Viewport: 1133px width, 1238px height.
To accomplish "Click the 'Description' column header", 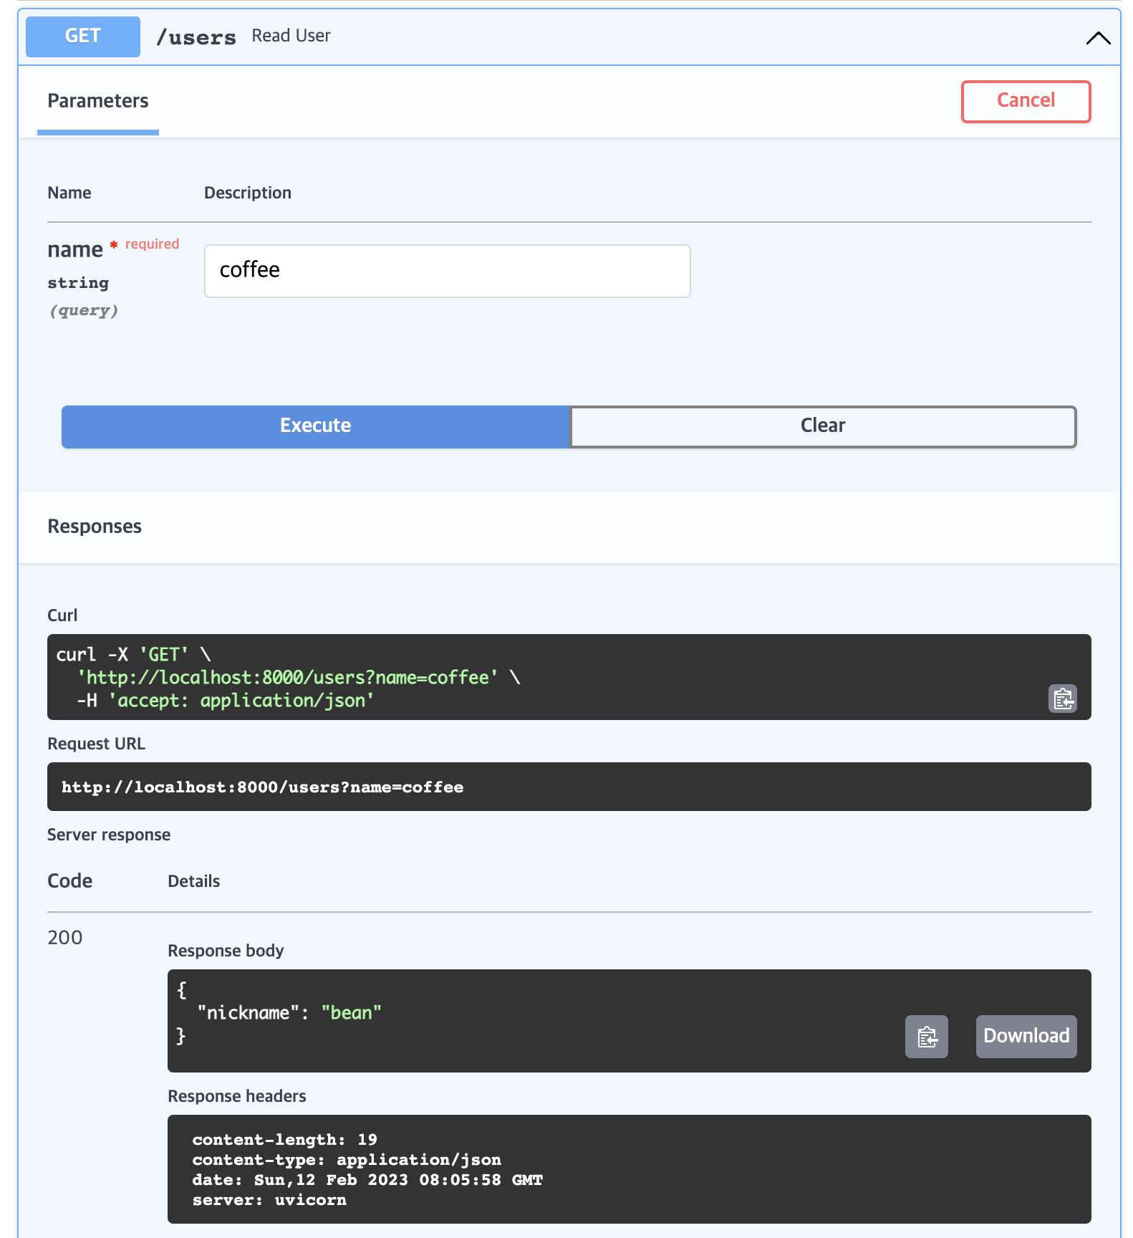I will point(248,193).
